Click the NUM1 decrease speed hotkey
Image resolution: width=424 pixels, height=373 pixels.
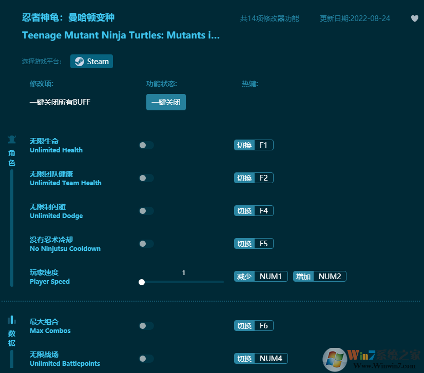pos(271,277)
